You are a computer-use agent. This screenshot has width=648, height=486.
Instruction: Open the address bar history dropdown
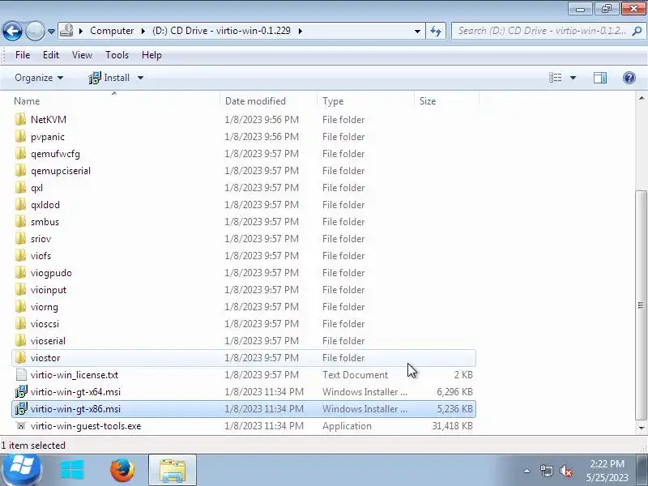[417, 31]
